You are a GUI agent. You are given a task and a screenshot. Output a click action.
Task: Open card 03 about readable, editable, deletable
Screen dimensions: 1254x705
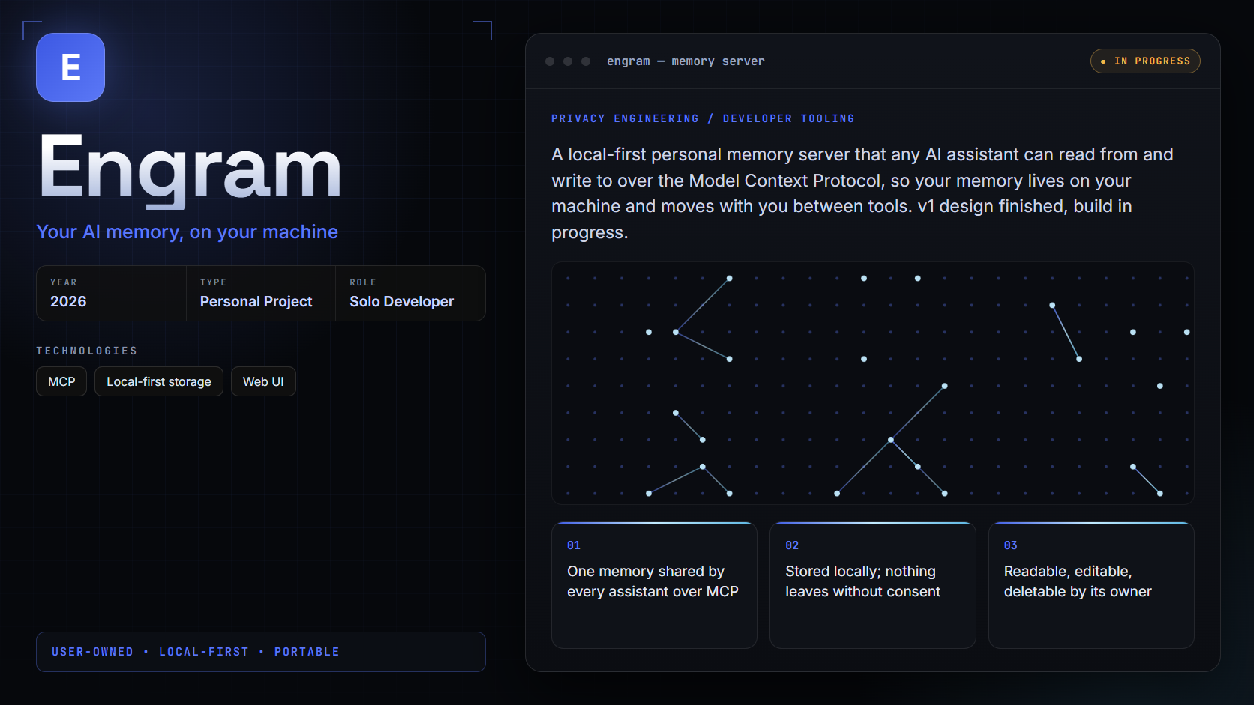[1091, 585]
